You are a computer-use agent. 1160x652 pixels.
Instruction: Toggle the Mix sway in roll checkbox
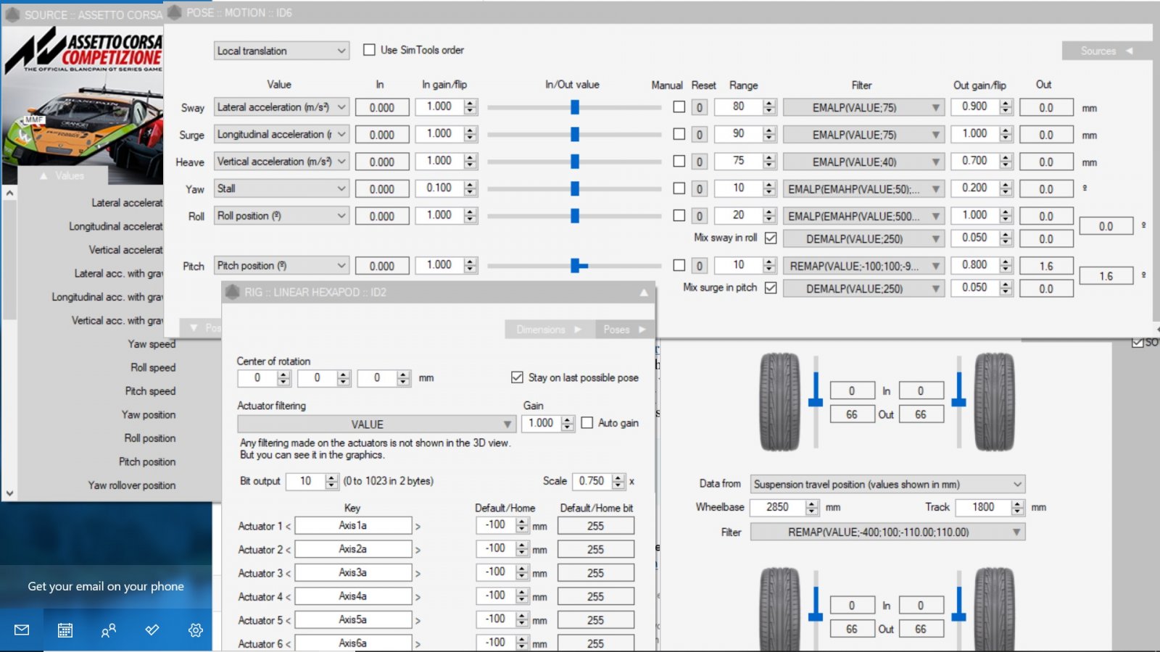tap(771, 238)
